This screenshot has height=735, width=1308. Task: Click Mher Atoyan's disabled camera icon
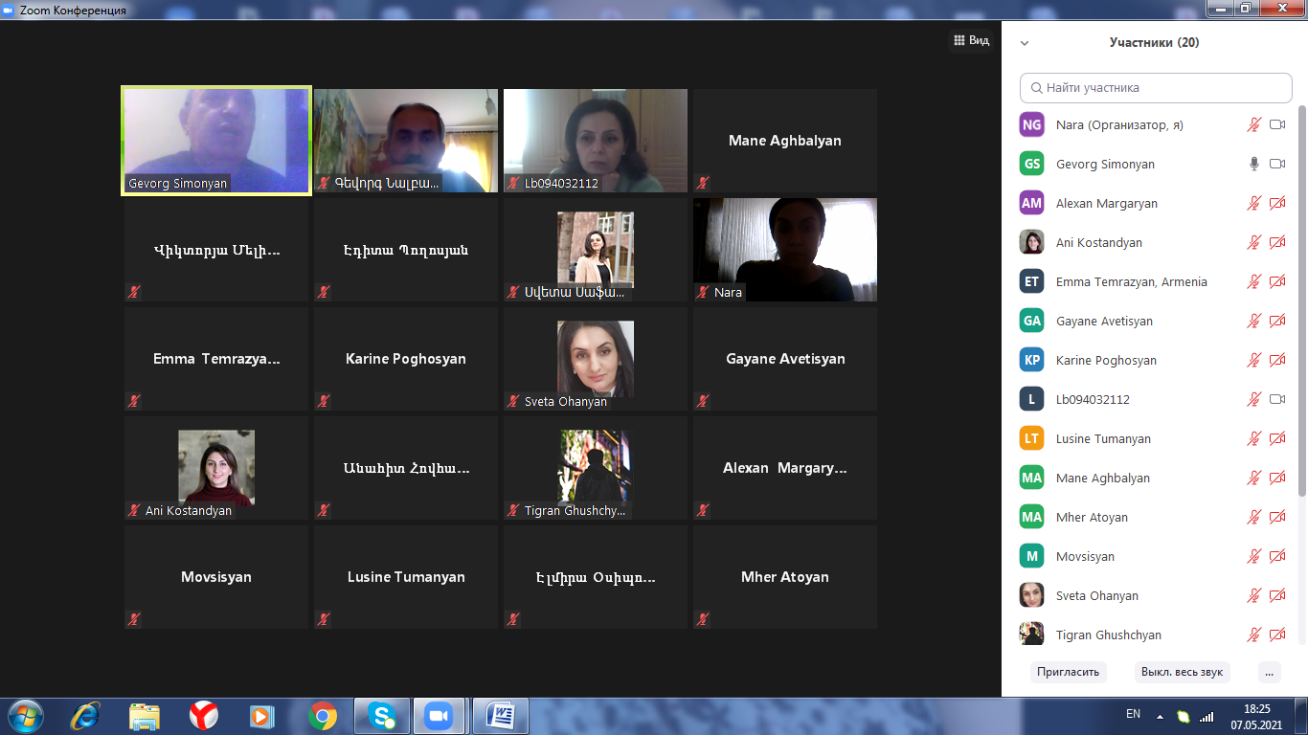click(1276, 517)
